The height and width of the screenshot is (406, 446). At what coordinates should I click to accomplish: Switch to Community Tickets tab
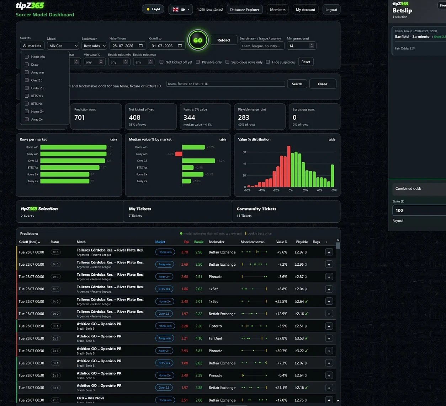tap(286, 212)
